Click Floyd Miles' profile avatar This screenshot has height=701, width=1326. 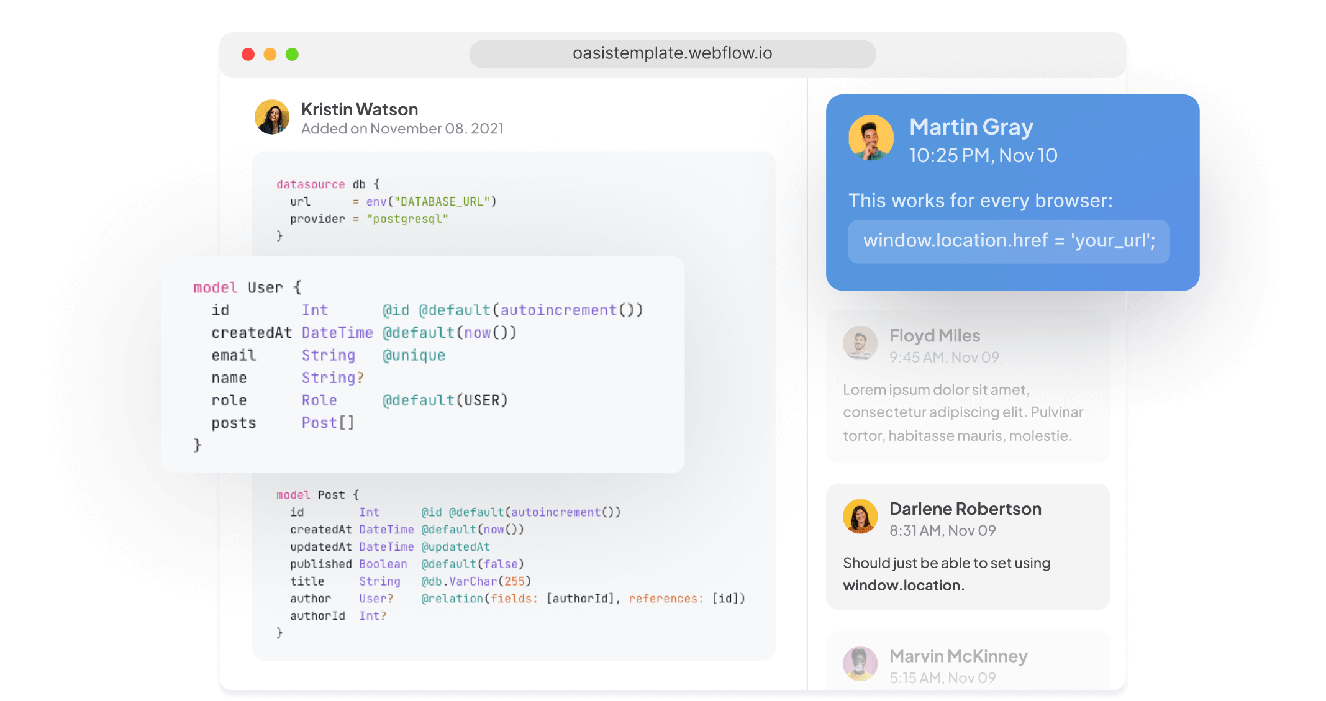(860, 343)
